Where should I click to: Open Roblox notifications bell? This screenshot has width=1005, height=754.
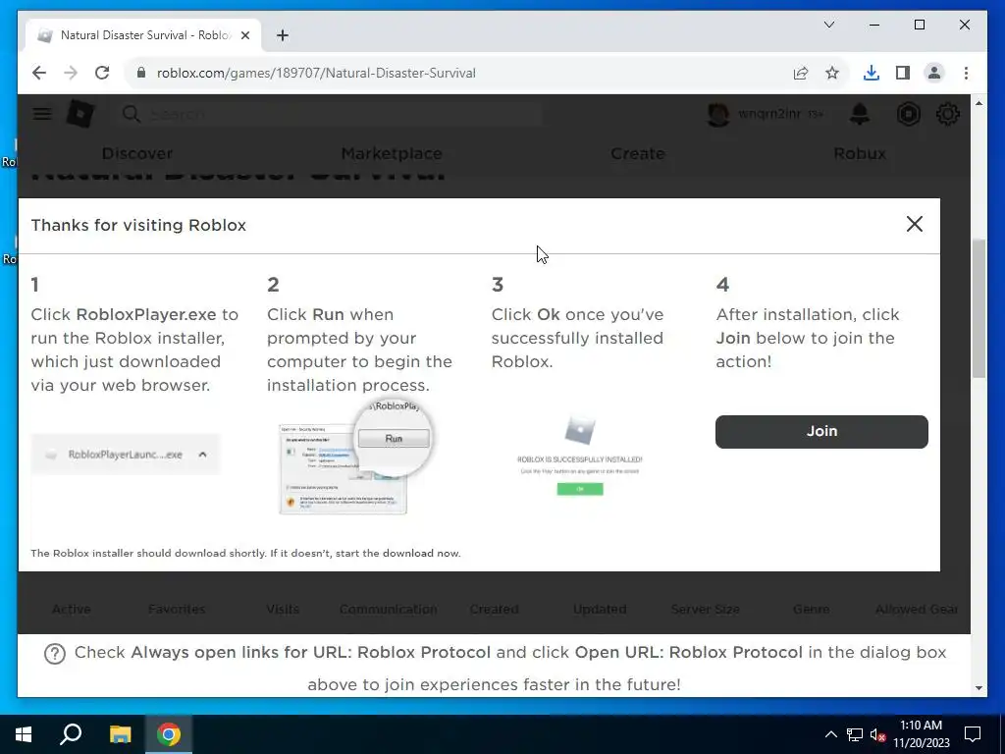[x=860, y=114]
